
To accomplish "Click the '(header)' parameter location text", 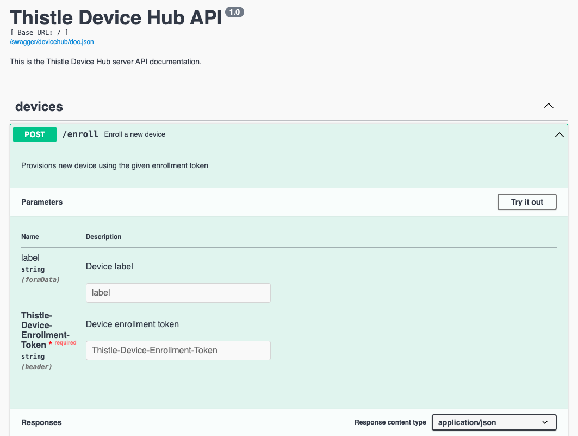I will (x=36, y=367).
